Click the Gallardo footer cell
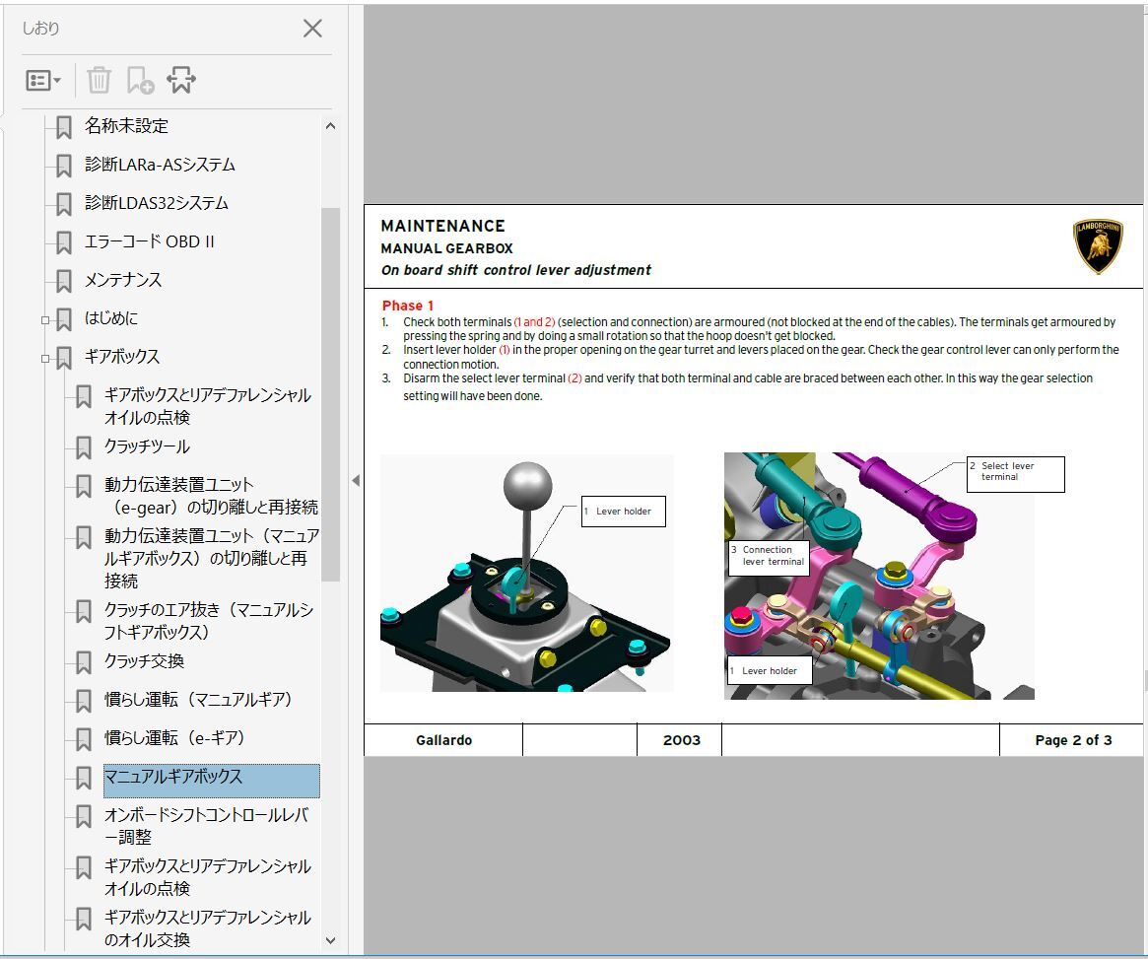This screenshot has height=959, width=1148. [x=443, y=740]
